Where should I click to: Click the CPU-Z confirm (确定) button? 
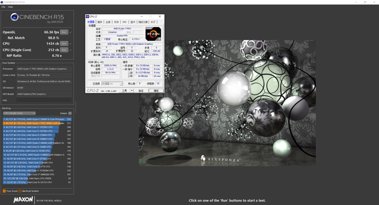156,91
